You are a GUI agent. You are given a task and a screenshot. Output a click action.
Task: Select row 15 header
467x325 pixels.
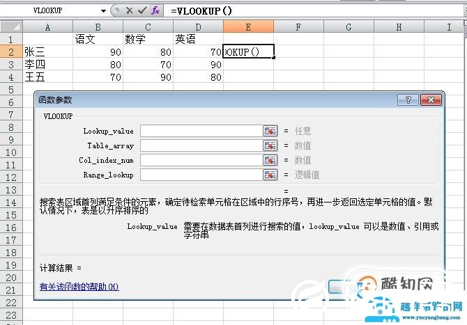point(11,214)
